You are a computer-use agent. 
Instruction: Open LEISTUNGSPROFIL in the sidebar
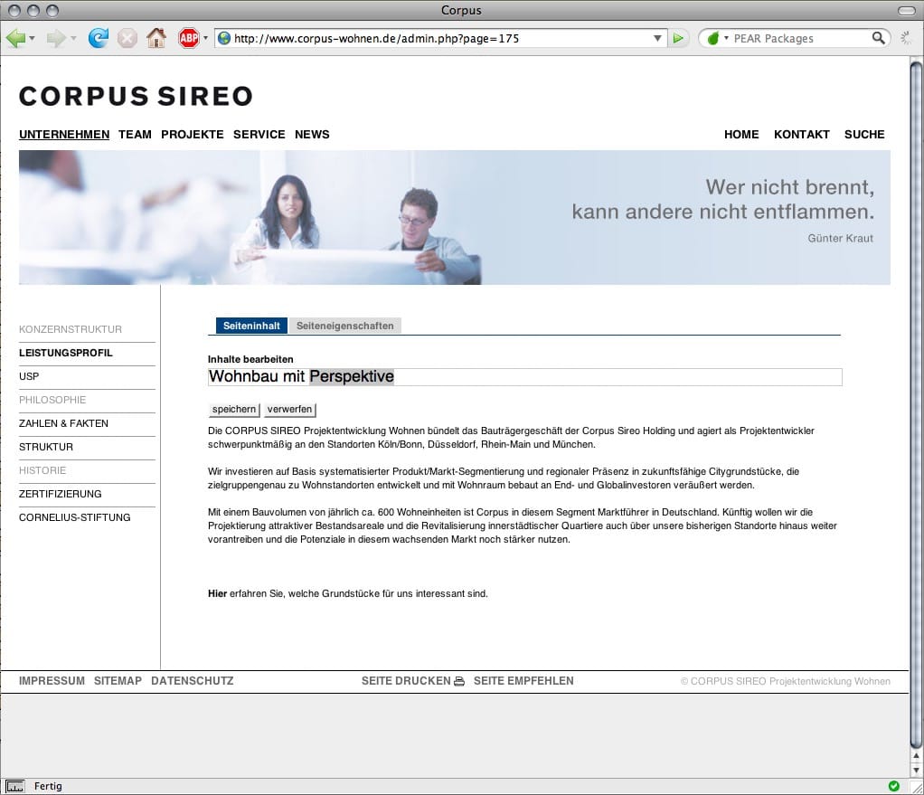click(x=65, y=353)
